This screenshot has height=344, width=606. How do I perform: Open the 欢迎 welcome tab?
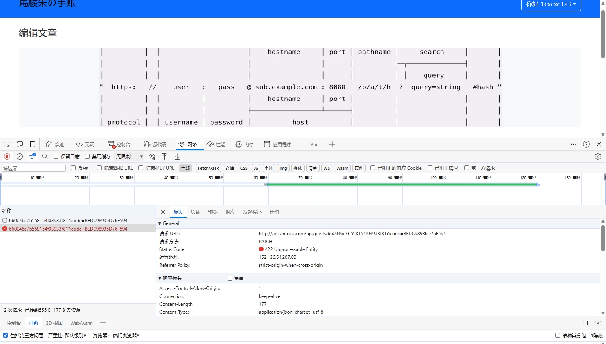55,144
